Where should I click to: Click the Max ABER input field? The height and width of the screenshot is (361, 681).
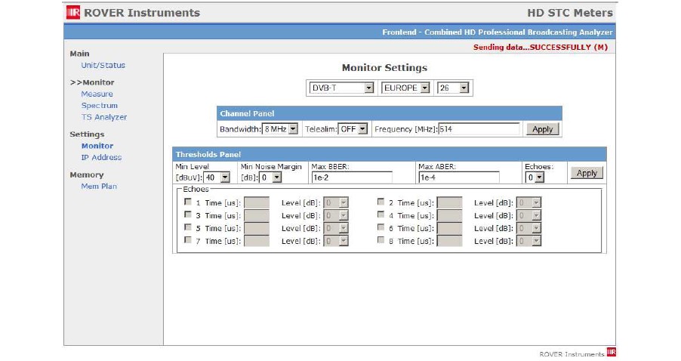point(459,177)
